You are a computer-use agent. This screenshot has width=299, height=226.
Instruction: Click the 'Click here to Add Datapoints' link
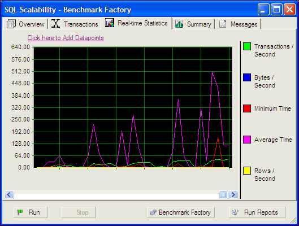click(x=66, y=38)
